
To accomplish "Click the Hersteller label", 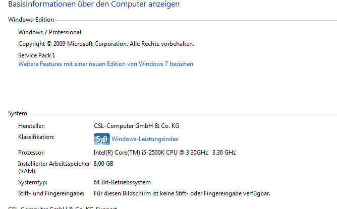I will click(32, 126).
